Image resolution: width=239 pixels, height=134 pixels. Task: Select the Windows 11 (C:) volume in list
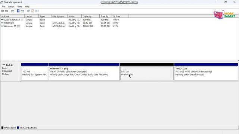coord(65,26)
